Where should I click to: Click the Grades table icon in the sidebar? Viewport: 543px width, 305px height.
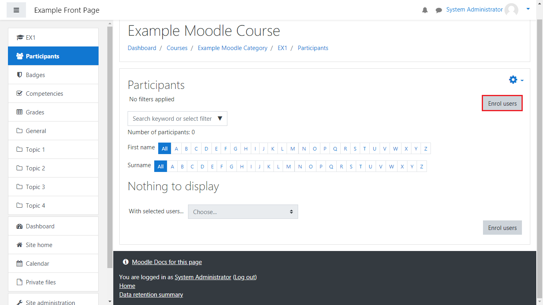click(x=19, y=112)
